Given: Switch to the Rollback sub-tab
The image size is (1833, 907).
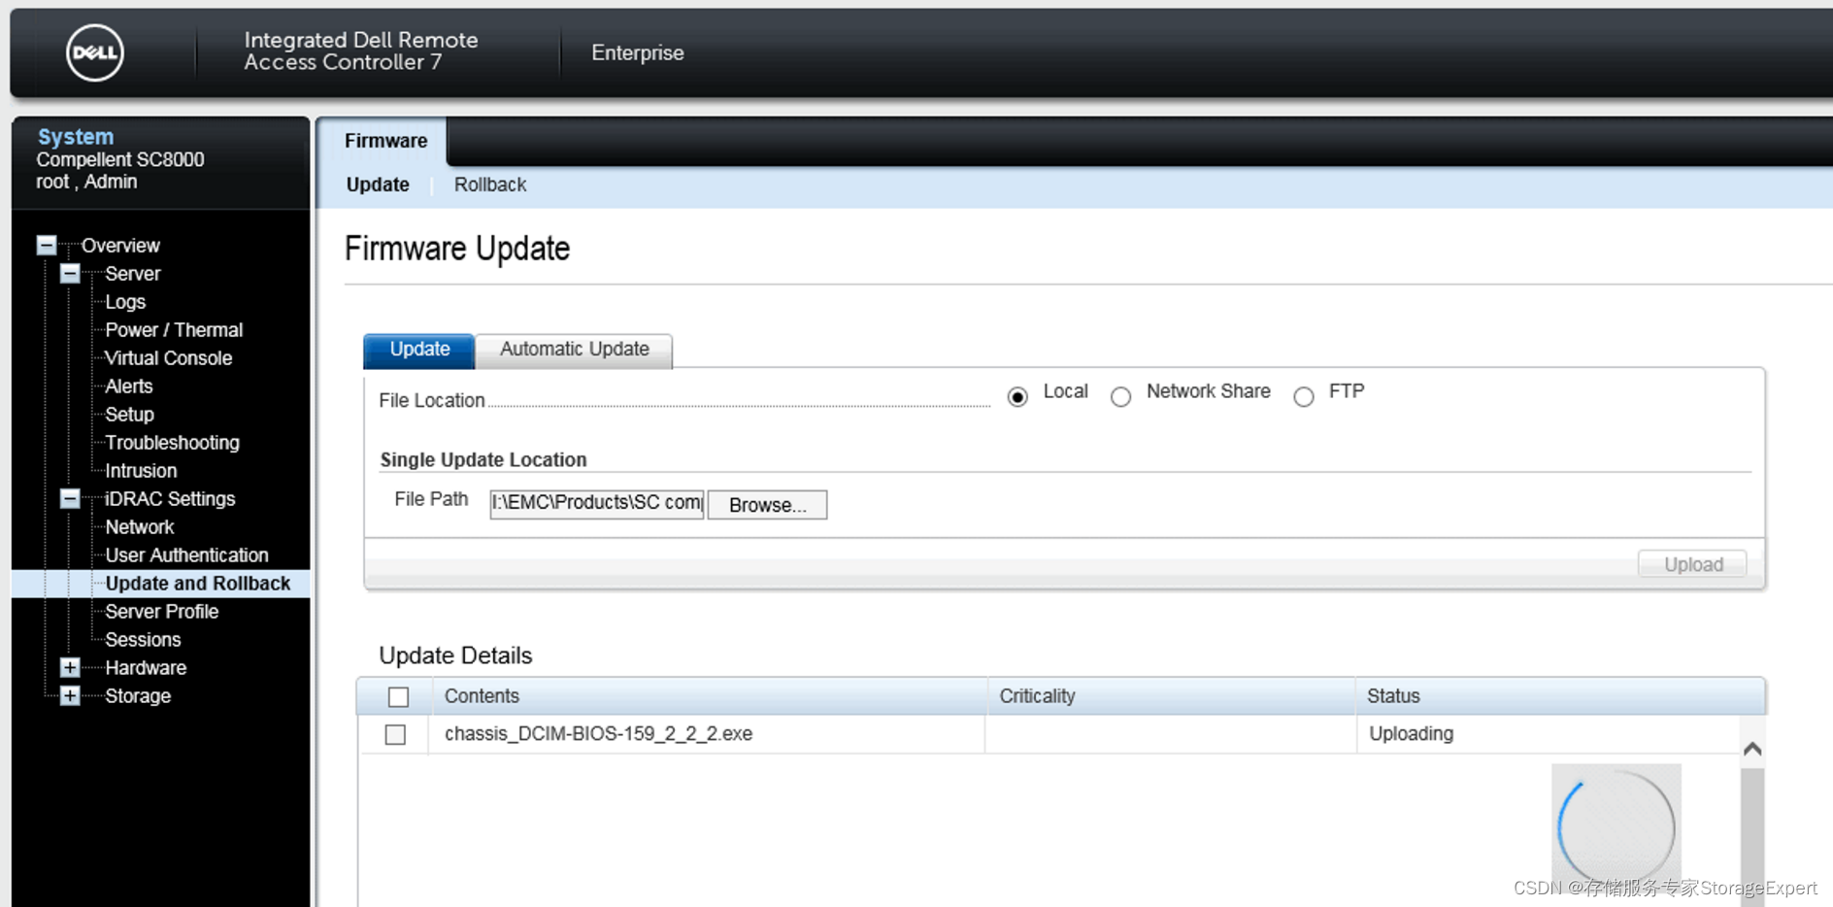Looking at the screenshot, I should [x=490, y=185].
